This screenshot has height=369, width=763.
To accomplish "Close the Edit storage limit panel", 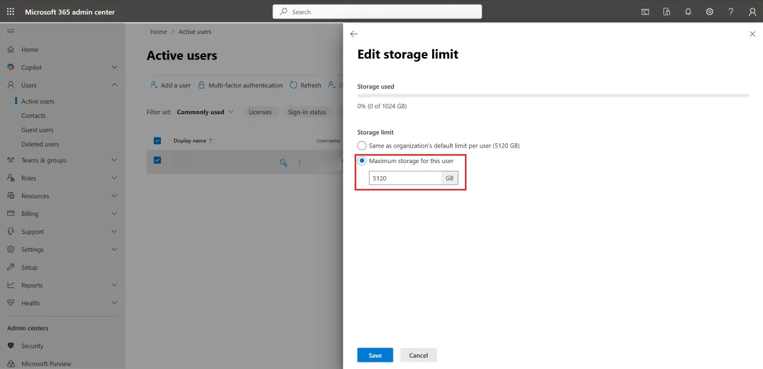I will [752, 34].
